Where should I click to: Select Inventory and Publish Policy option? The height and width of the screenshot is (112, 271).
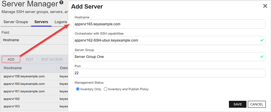[105, 89]
